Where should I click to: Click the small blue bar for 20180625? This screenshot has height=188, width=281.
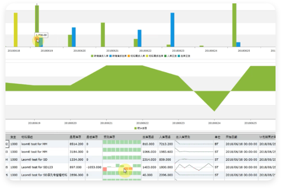[x=238, y=44]
